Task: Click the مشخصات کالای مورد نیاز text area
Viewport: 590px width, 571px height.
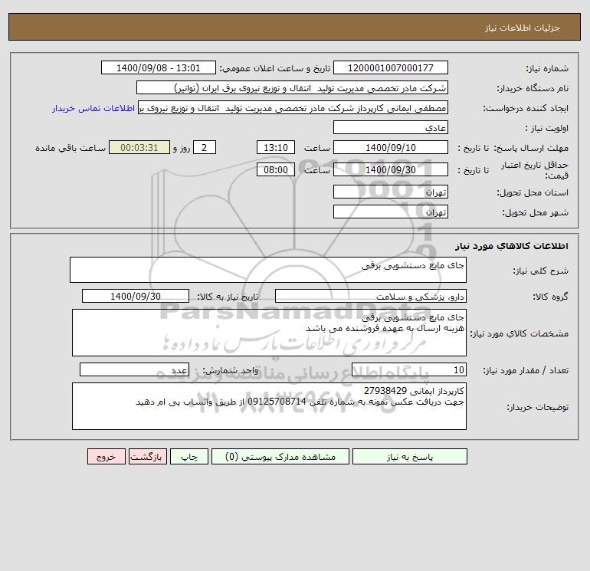Action: point(269,333)
